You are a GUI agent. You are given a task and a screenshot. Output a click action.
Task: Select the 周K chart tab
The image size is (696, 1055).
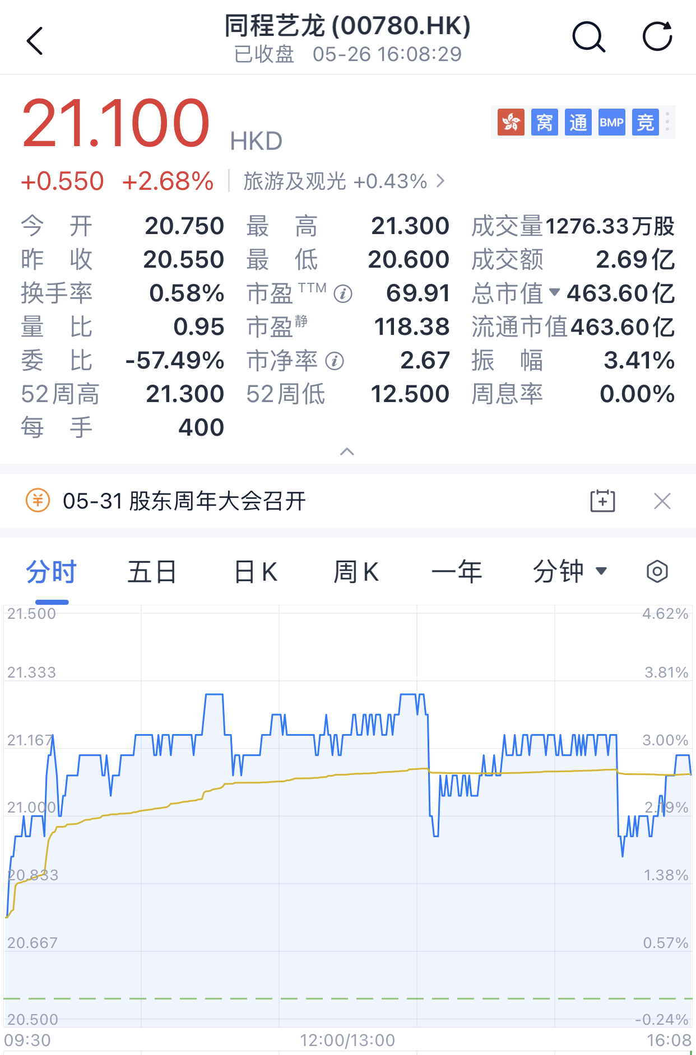356,572
